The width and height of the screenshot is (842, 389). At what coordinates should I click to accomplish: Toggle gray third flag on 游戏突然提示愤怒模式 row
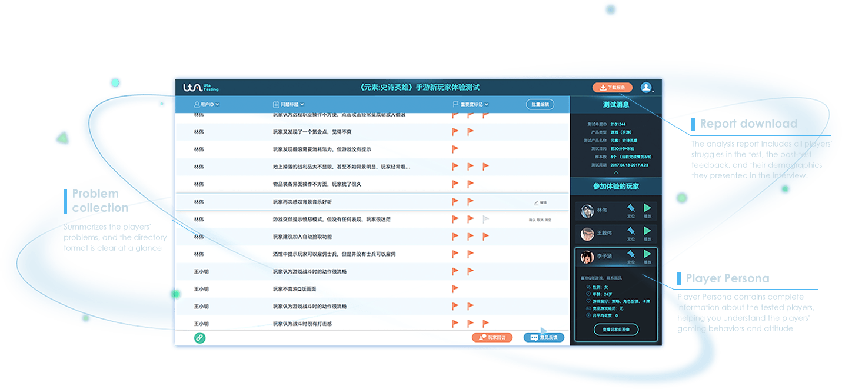[x=485, y=219]
